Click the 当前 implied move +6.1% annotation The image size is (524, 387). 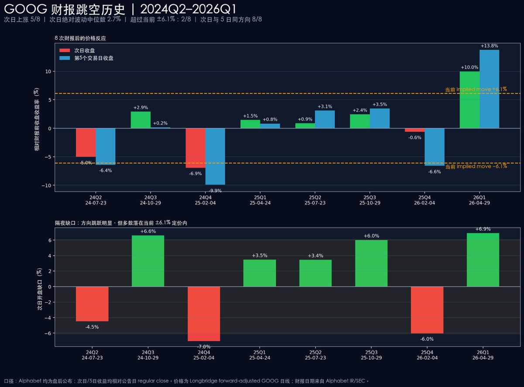pos(476,89)
